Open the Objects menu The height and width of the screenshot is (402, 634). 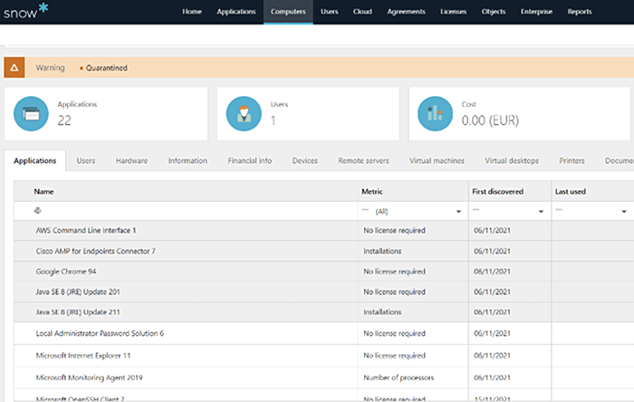pyautogui.click(x=494, y=12)
